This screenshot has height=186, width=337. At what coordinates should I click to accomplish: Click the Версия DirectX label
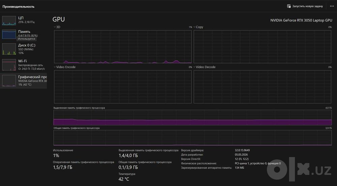point(191,159)
